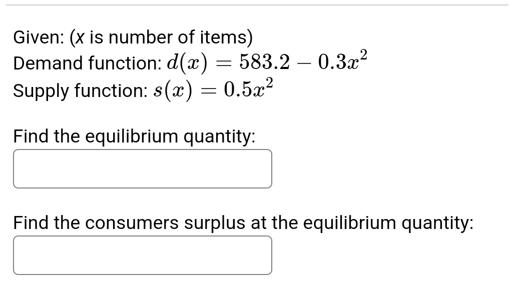This screenshot has width=527, height=308.
Task: Click the 'Given: (x is number of items)' line
Action: pos(133,37)
